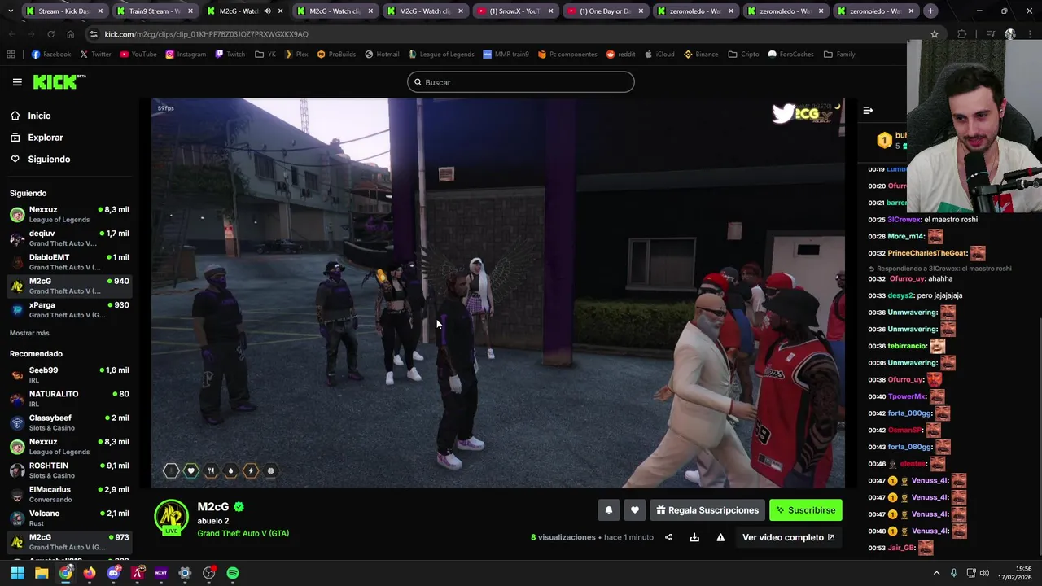Screen dimensions: 1042x586
Task: Open ProBuilds bookmark
Action: tap(336, 55)
